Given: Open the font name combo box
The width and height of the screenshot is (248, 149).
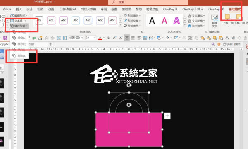Looking at the screenshot, I should (76, 38).
